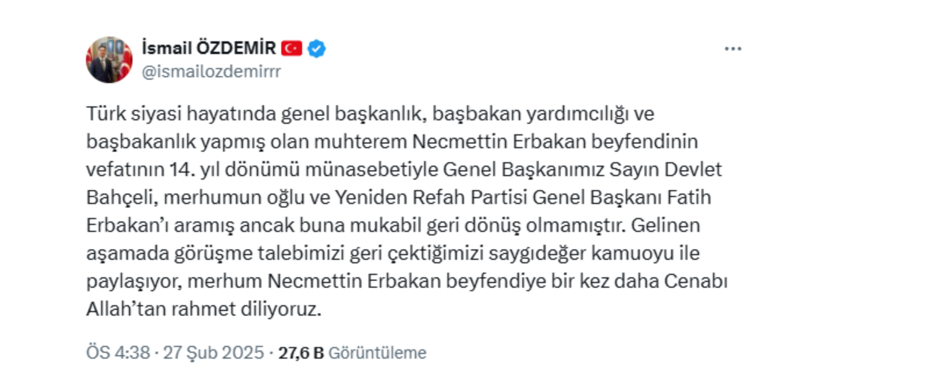Click the blue verified checkmark badge
The height and width of the screenshot is (379, 939).
317,49
